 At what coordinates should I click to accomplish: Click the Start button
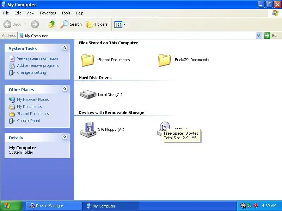[11, 206]
